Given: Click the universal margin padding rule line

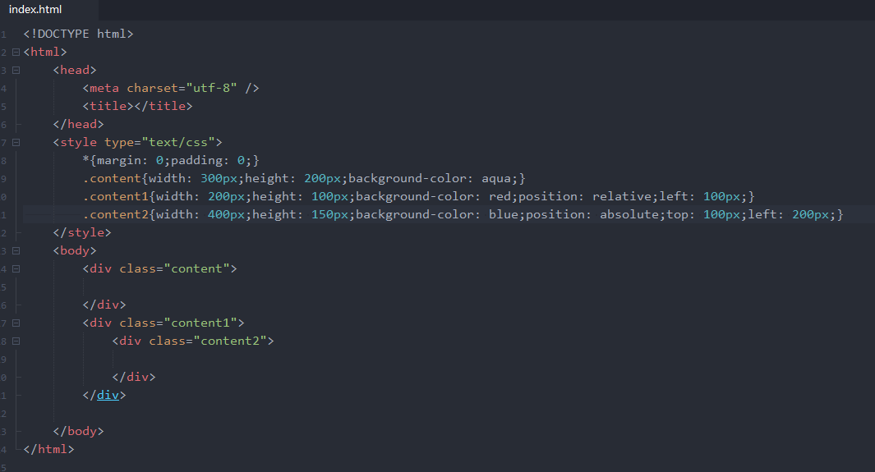Looking at the screenshot, I should click(x=171, y=161).
